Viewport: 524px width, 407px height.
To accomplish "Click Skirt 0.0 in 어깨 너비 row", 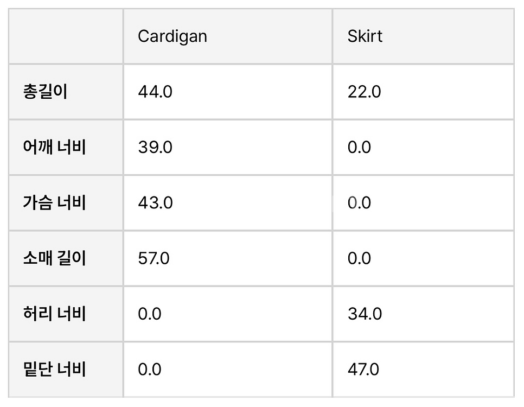I will click(x=359, y=147).
